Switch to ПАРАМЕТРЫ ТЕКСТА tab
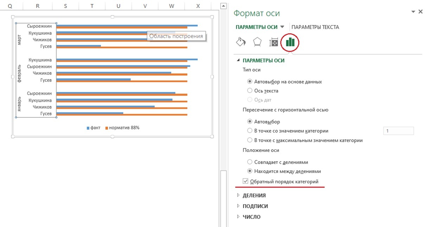Screen dimensions: 428x227 [315, 27]
